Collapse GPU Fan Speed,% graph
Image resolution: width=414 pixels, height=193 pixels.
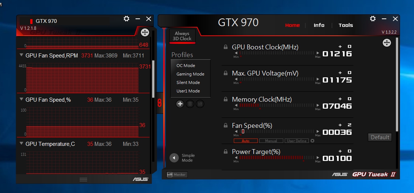coord(21,99)
